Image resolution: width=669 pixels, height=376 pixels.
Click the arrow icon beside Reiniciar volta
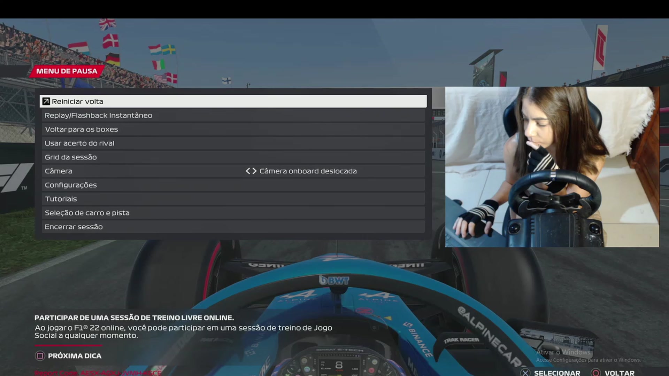(46, 101)
